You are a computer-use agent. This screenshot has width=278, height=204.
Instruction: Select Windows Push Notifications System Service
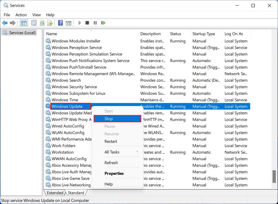pos(147,60)
